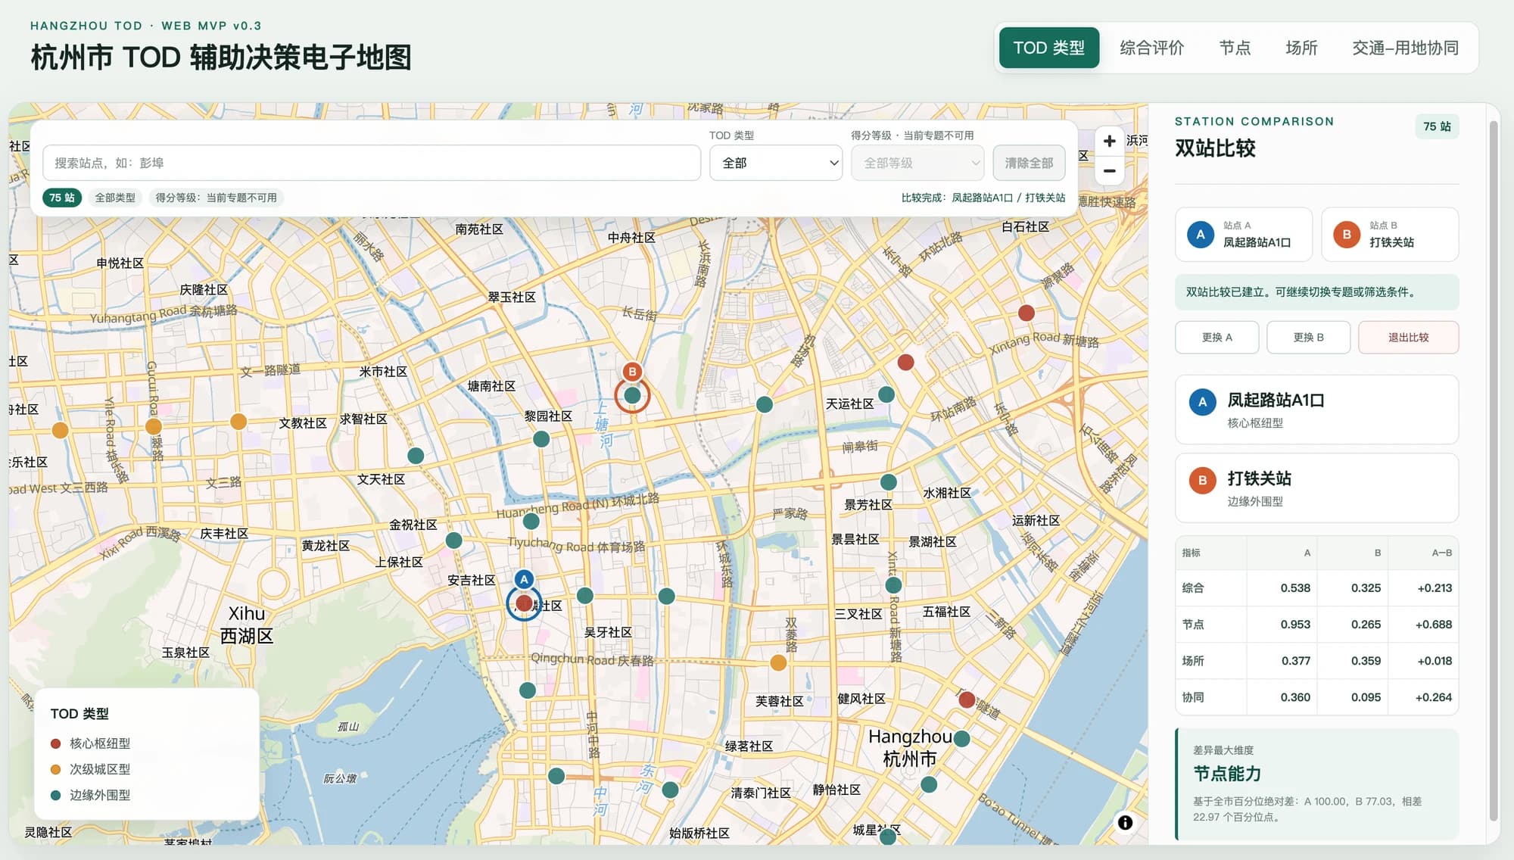Switch to the 场所 tab

(1301, 48)
